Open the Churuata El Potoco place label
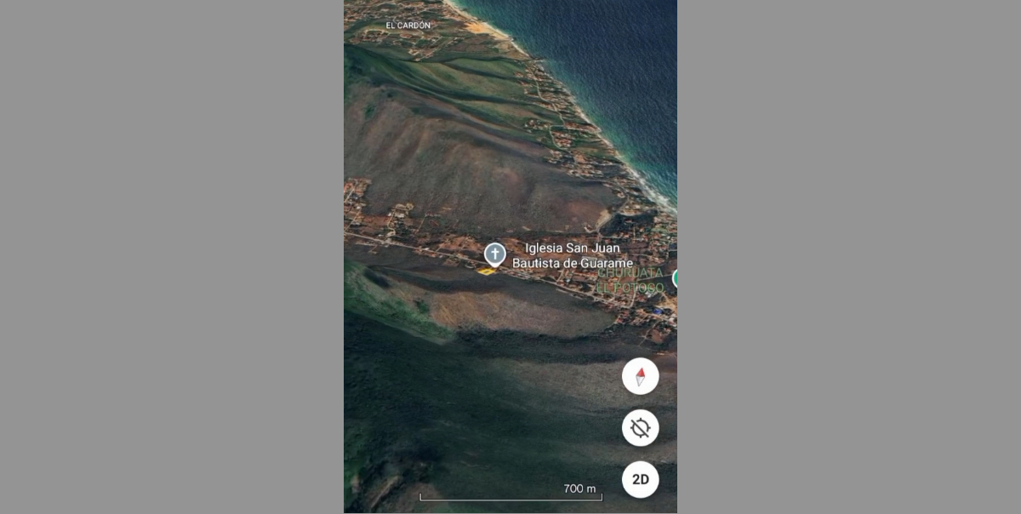Screen dimensions: 1021x514 (630, 281)
